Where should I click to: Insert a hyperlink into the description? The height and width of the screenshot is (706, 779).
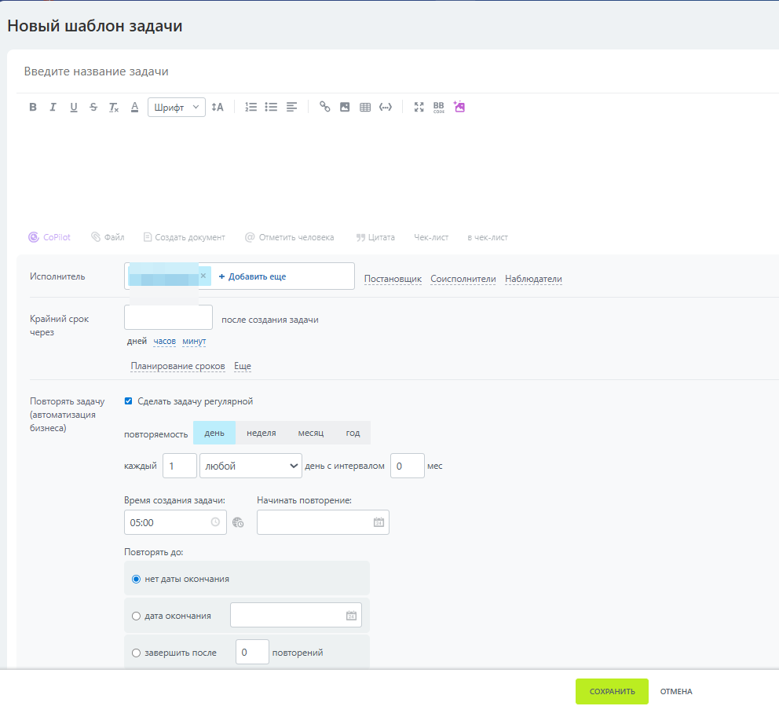[324, 108]
